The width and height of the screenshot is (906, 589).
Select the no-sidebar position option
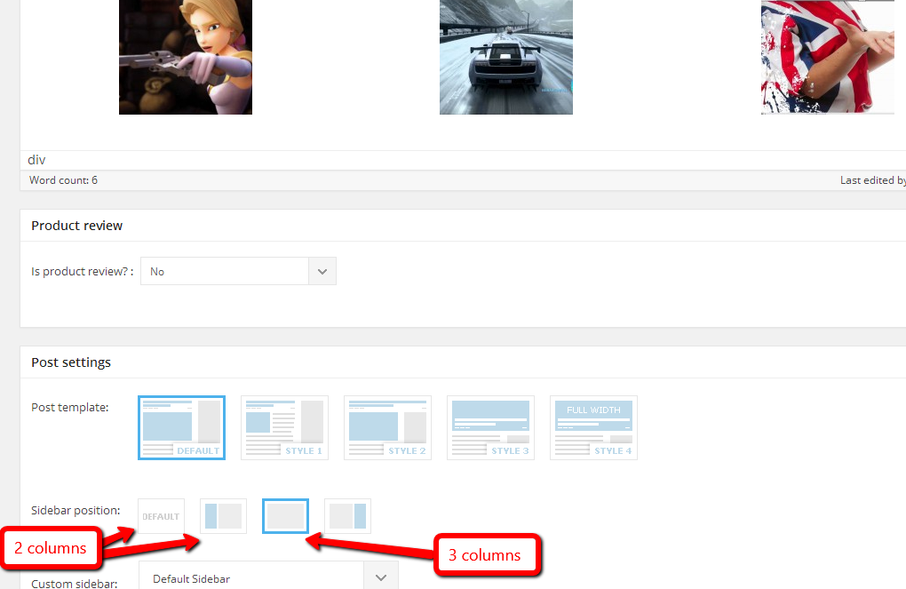click(x=285, y=516)
